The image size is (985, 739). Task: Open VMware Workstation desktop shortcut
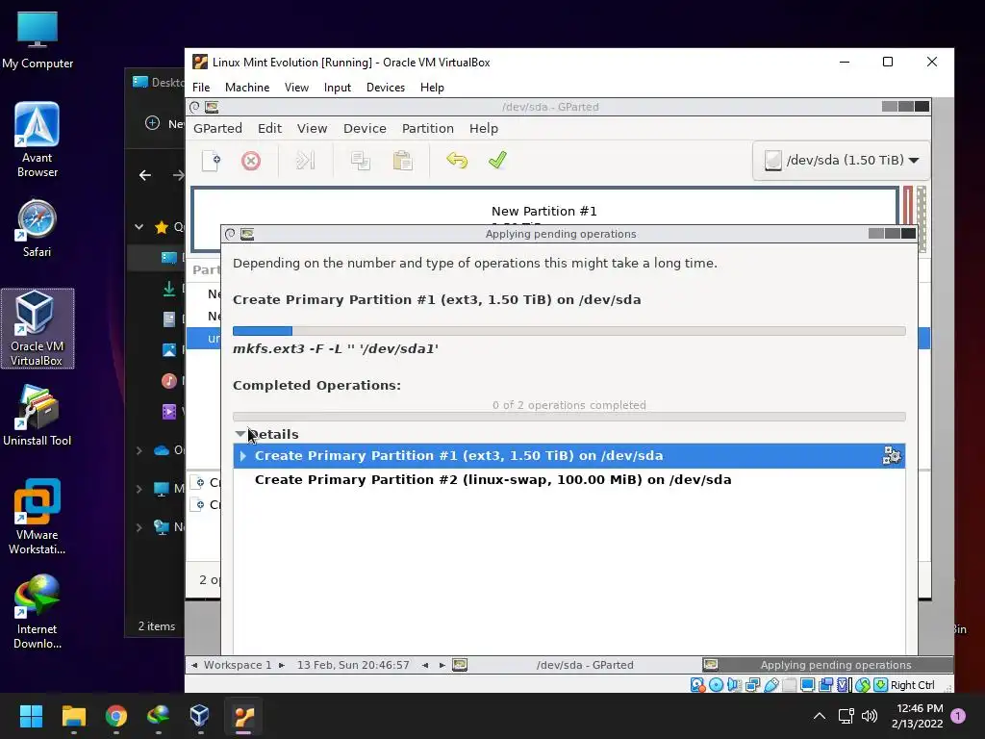(x=38, y=517)
